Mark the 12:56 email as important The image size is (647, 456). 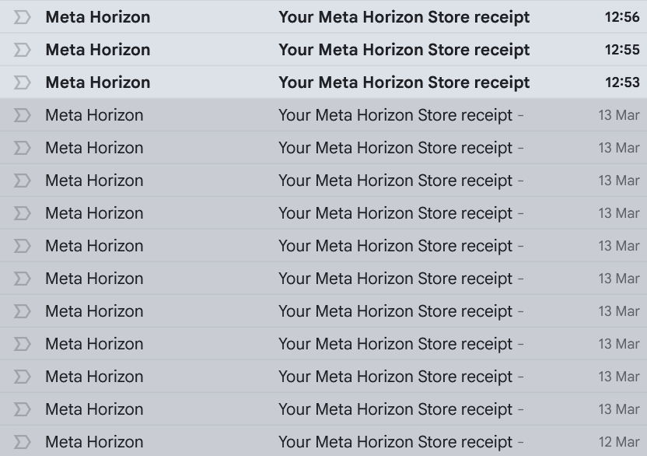click(23, 17)
